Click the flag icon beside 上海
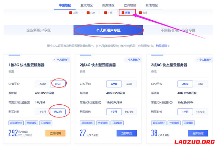This screenshot has height=146, width=217. tap(71, 13)
